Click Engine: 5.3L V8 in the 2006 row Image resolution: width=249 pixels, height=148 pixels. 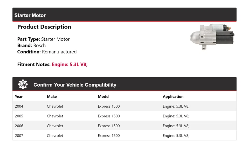pos(176,126)
